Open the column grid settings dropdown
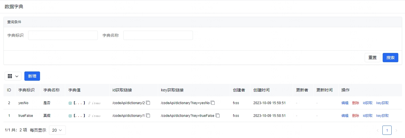 pos(13,76)
